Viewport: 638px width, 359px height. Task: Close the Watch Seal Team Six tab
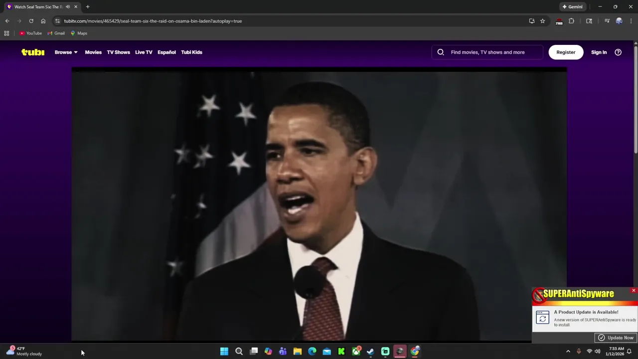76,7
